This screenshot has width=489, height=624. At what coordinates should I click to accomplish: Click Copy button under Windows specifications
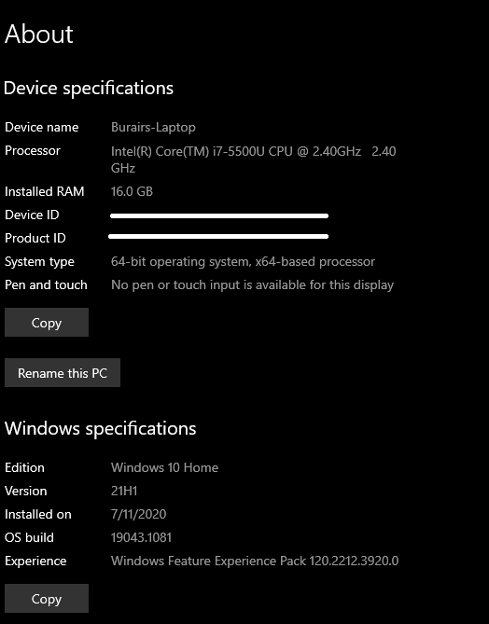click(x=47, y=599)
